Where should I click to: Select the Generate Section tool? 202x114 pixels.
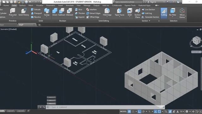[x=150, y=17]
